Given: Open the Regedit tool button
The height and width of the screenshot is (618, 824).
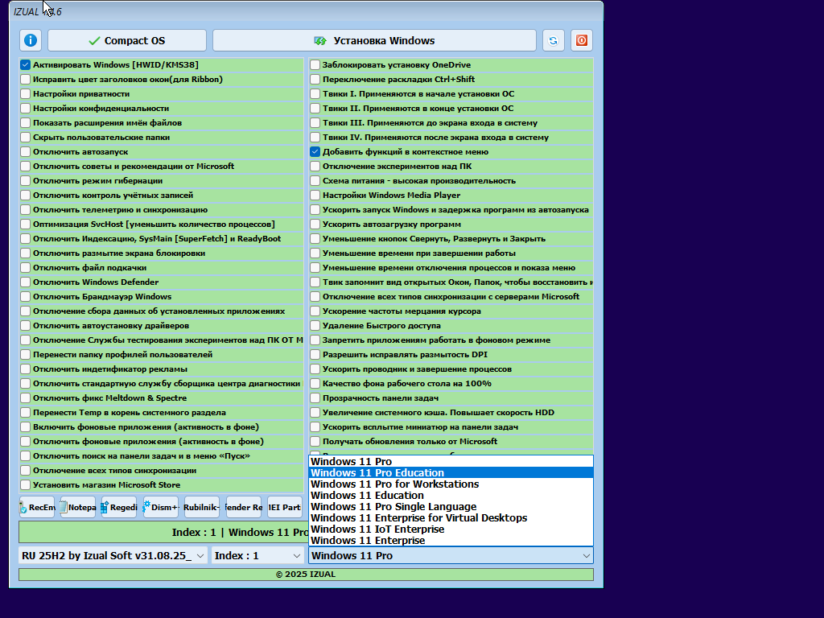Looking at the screenshot, I should click(x=119, y=507).
